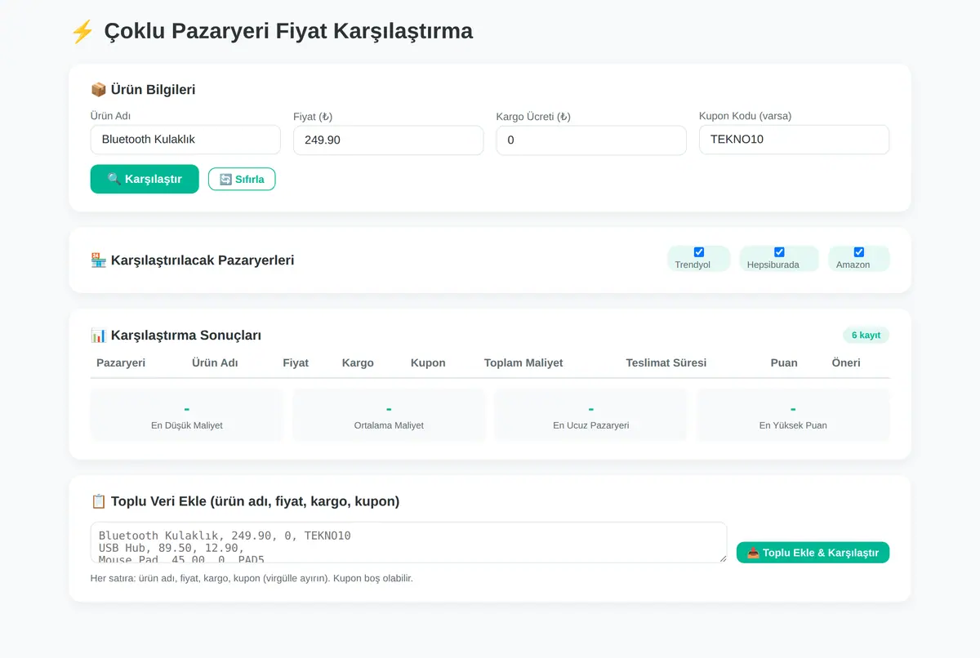Click the En Ucuz Pazaryeri stat card
Viewport: 980px width, 658px height.
(590, 415)
